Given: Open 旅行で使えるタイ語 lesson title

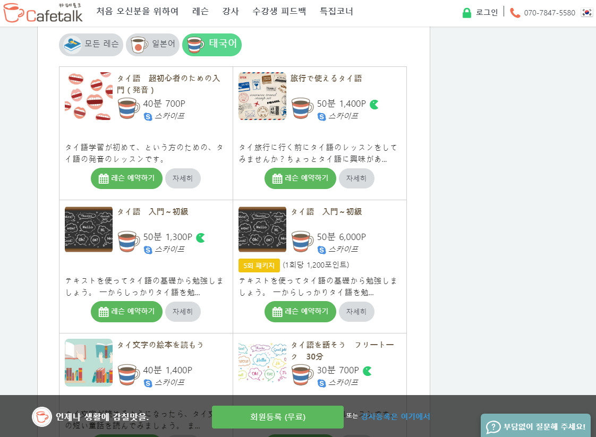Looking at the screenshot, I should [326, 78].
